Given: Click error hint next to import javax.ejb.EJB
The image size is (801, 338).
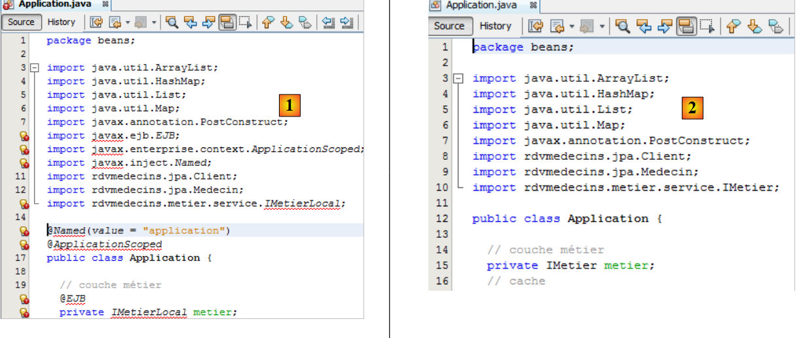Looking at the screenshot, I should (24, 136).
